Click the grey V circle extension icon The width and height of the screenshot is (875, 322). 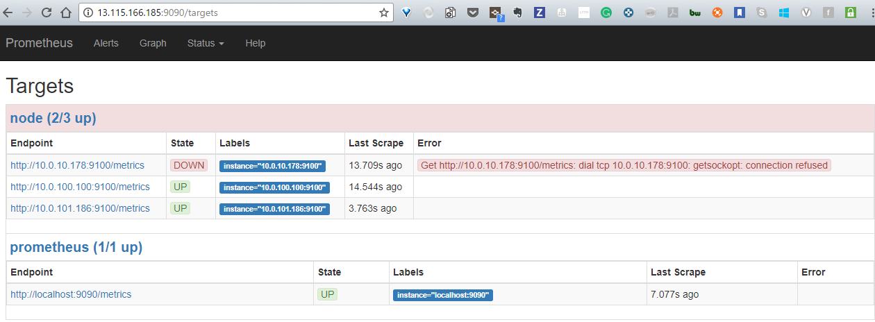(806, 12)
